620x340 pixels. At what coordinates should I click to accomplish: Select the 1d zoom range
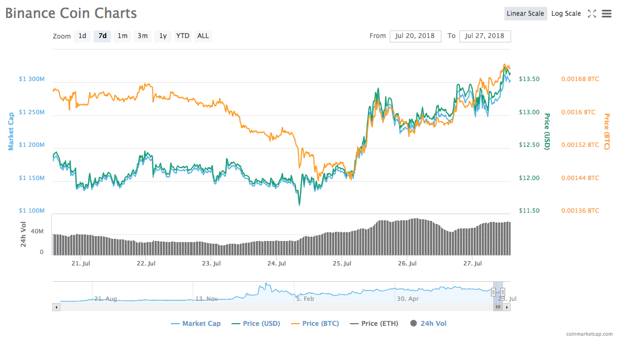[82, 36]
